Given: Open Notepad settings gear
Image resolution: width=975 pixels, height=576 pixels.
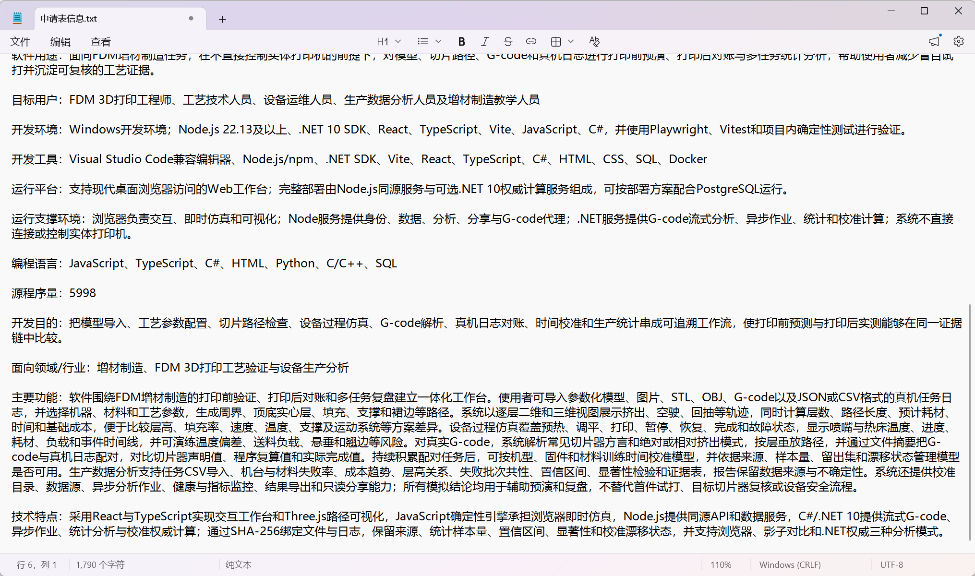Looking at the screenshot, I should coord(959,42).
